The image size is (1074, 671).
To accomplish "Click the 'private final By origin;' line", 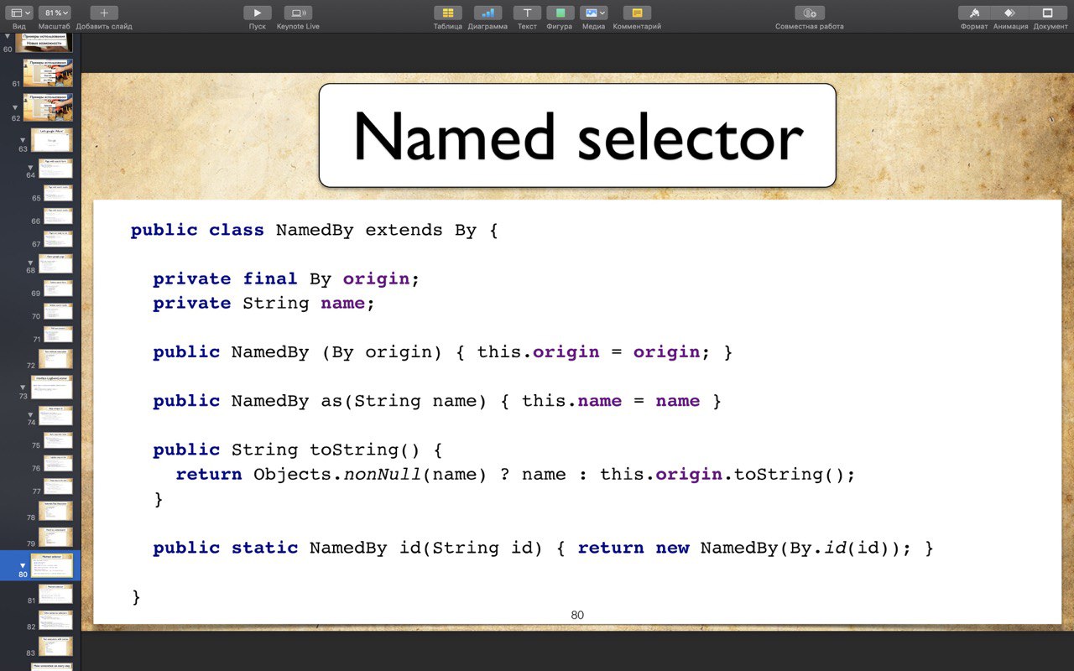I will (286, 278).
